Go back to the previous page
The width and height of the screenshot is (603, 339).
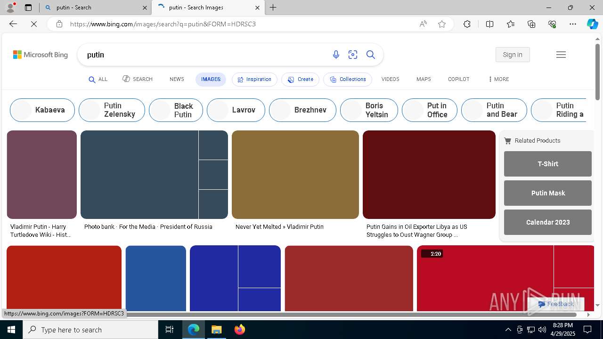tap(13, 24)
